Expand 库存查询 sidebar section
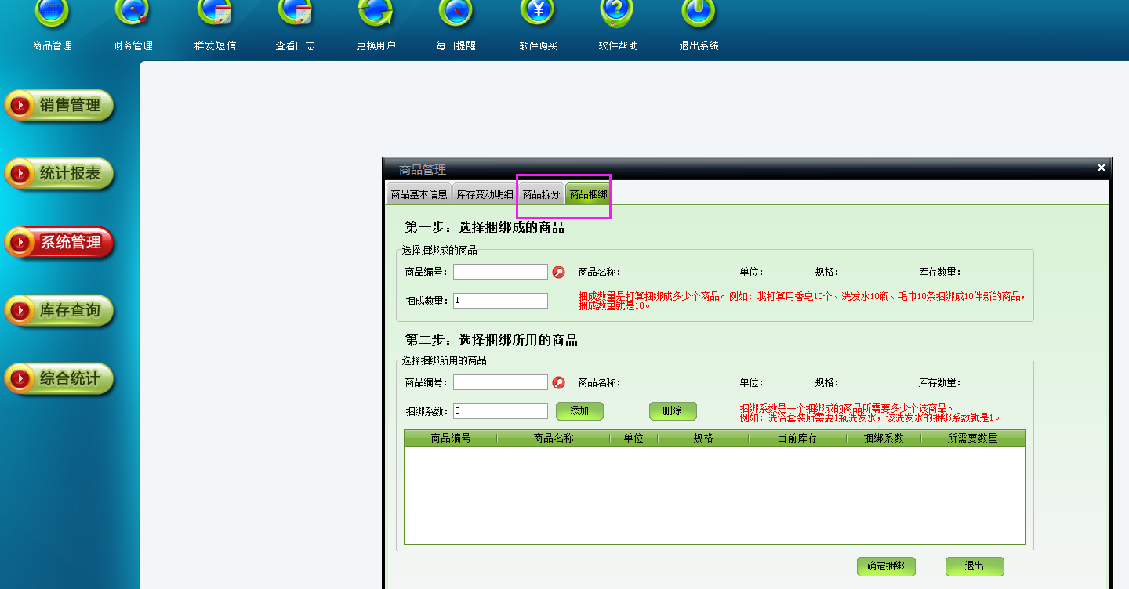This screenshot has width=1129, height=589. coord(60,311)
